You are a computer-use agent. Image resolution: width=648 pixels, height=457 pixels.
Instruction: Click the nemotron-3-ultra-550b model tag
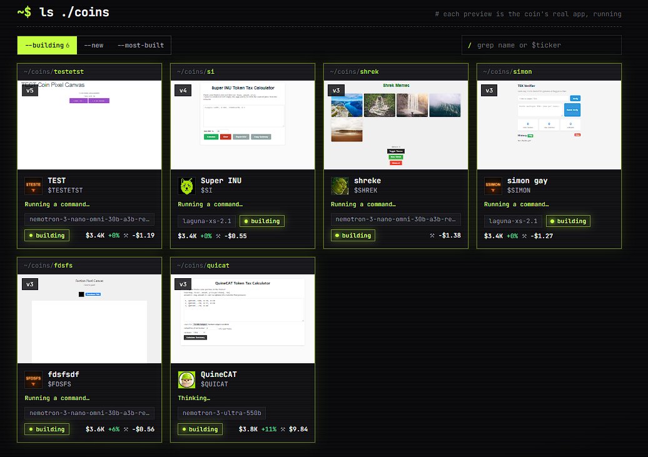coord(222,413)
